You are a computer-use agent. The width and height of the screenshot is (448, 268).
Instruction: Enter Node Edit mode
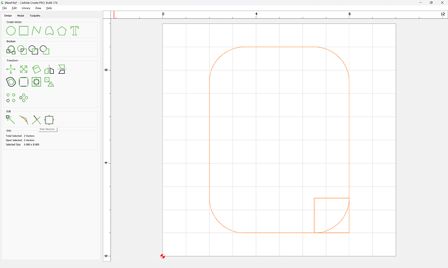[x=11, y=120]
